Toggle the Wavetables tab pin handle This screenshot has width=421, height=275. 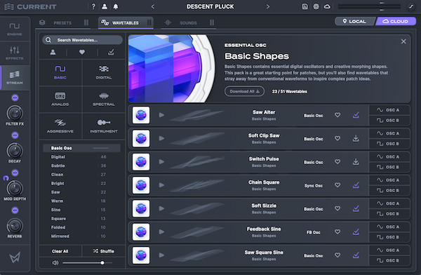(x=149, y=22)
